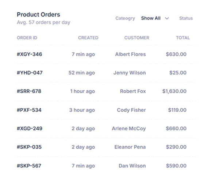Open order #SRR-678
Viewport: 208px width, 183px height.
tap(29, 91)
